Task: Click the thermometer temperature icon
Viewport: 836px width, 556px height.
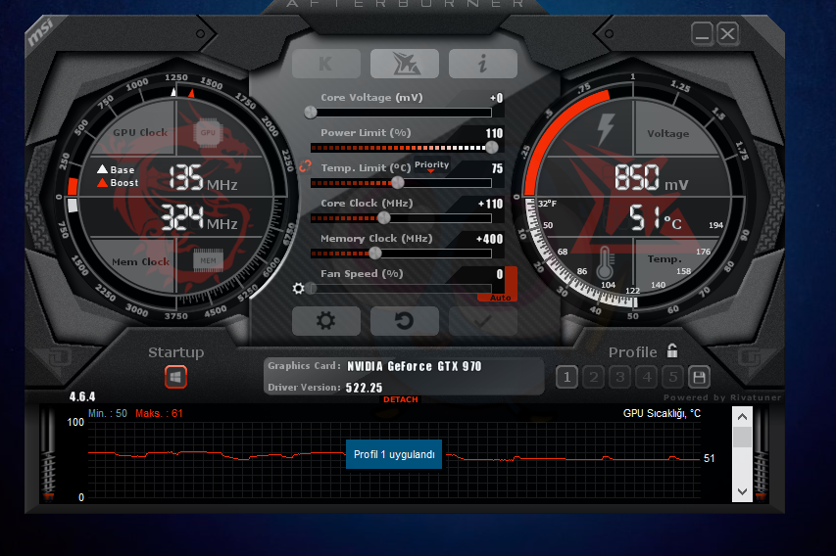Action: click(605, 263)
